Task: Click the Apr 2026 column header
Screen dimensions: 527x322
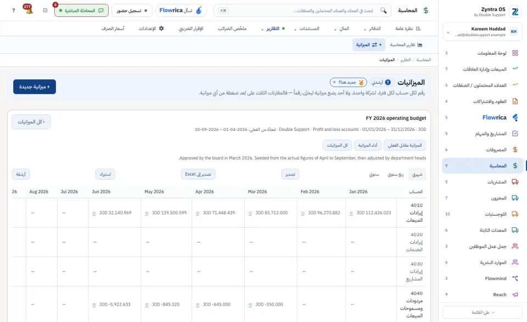Action: tap(204, 192)
